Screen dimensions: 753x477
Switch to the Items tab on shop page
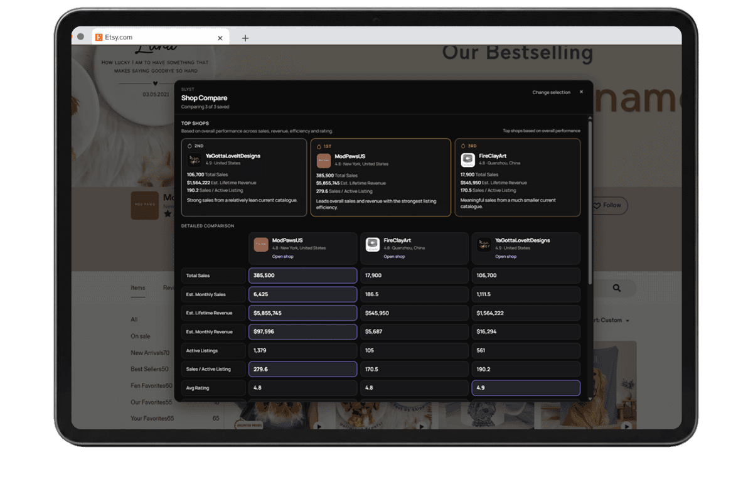point(138,288)
